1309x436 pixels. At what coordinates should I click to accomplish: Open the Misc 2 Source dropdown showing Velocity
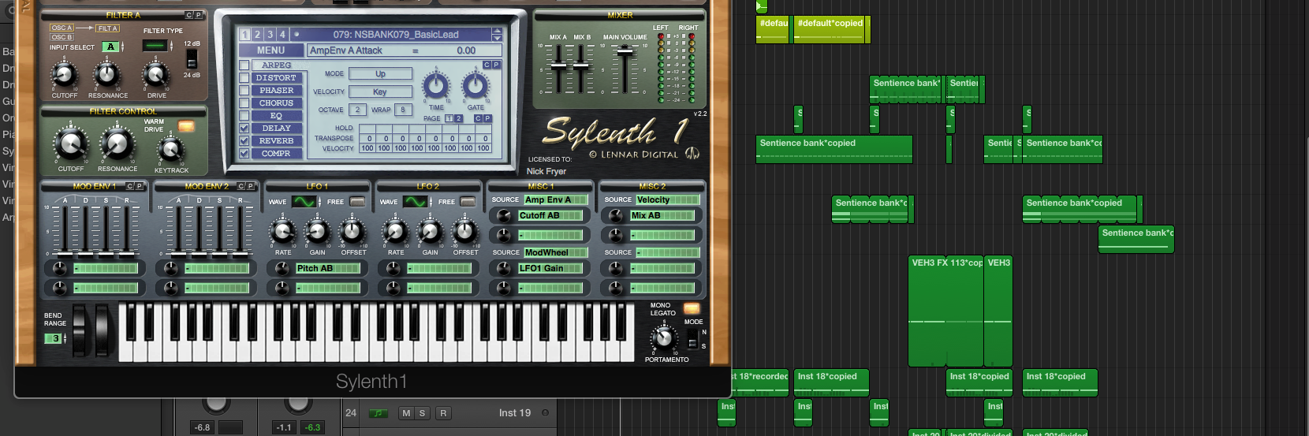(x=668, y=200)
